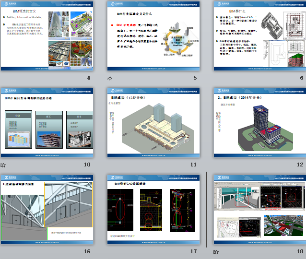The width and height of the screenshot is (306, 259).
Task: Click the slide number label 12
Action: point(300,165)
